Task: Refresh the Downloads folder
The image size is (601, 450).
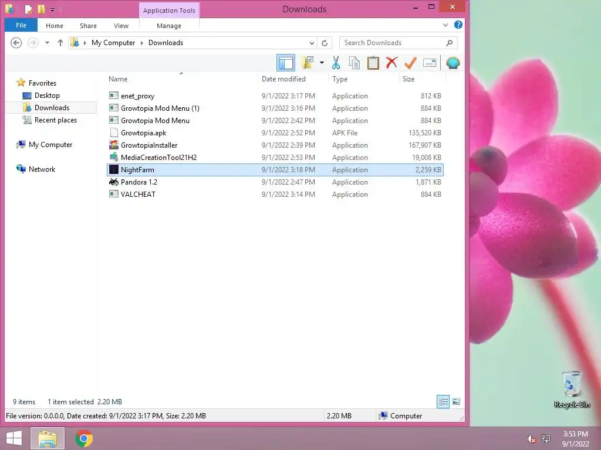Action: 325,43
